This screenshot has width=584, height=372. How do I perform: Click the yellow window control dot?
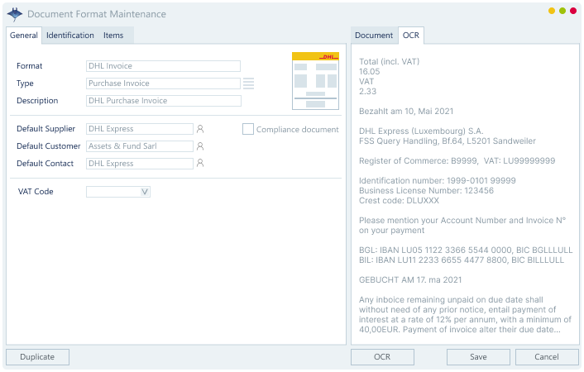[x=552, y=11]
